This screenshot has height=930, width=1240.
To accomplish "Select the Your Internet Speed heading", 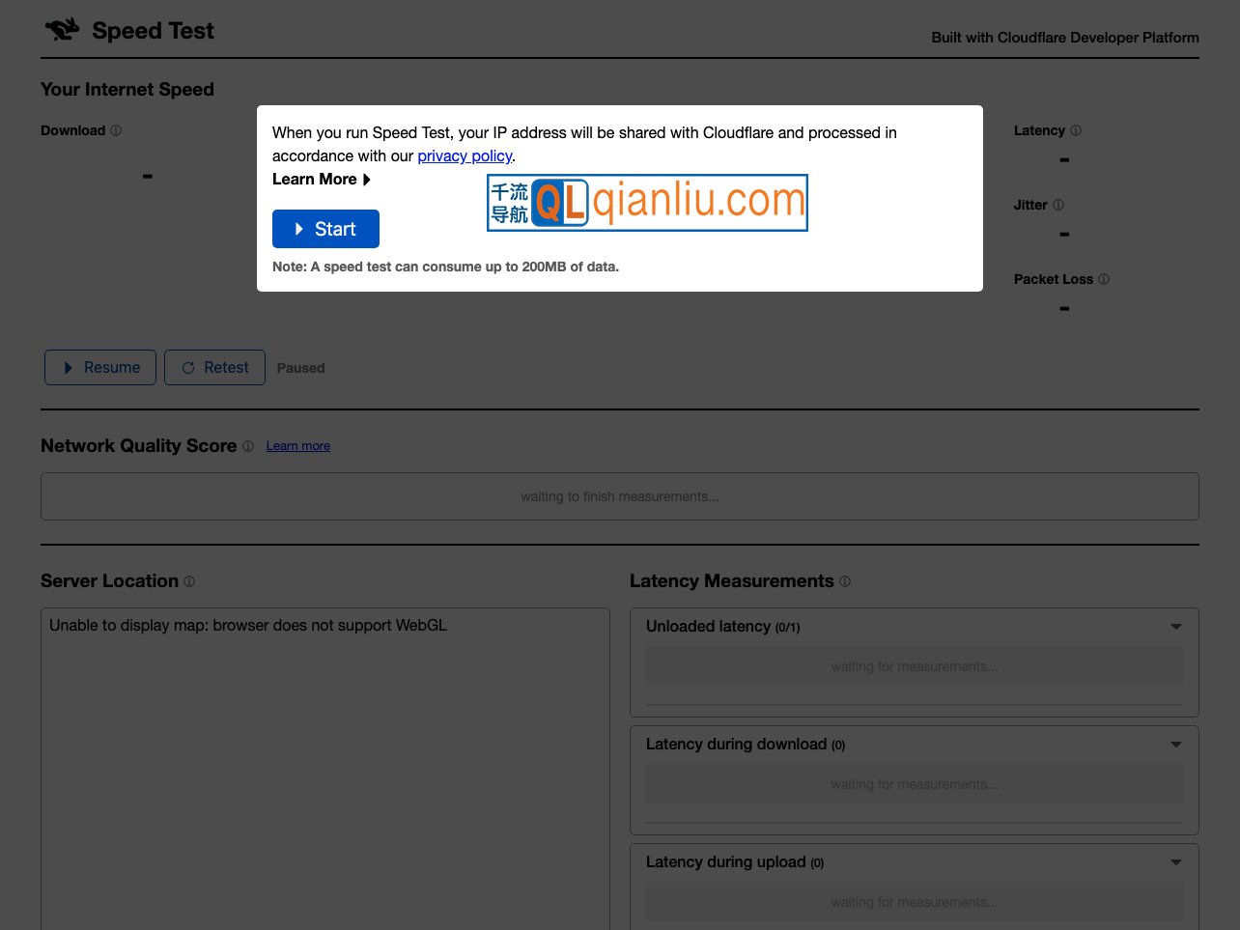I will point(127,89).
